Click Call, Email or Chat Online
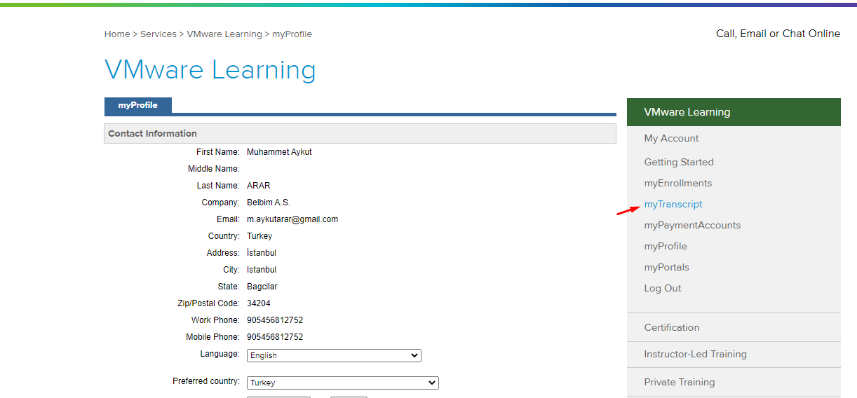 click(x=778, y=34)
